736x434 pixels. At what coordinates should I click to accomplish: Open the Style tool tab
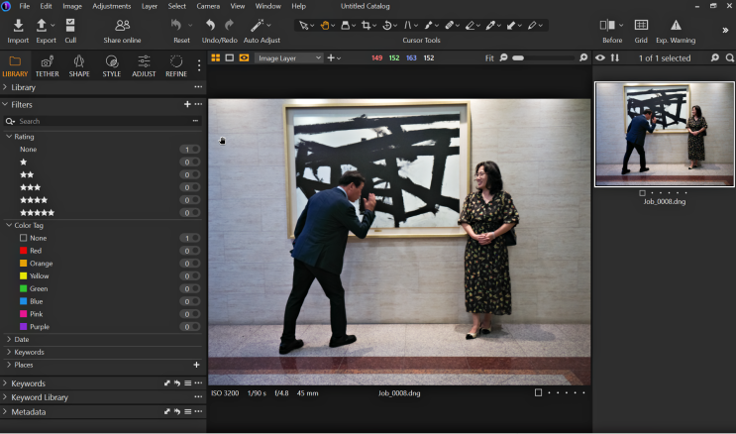112,65
